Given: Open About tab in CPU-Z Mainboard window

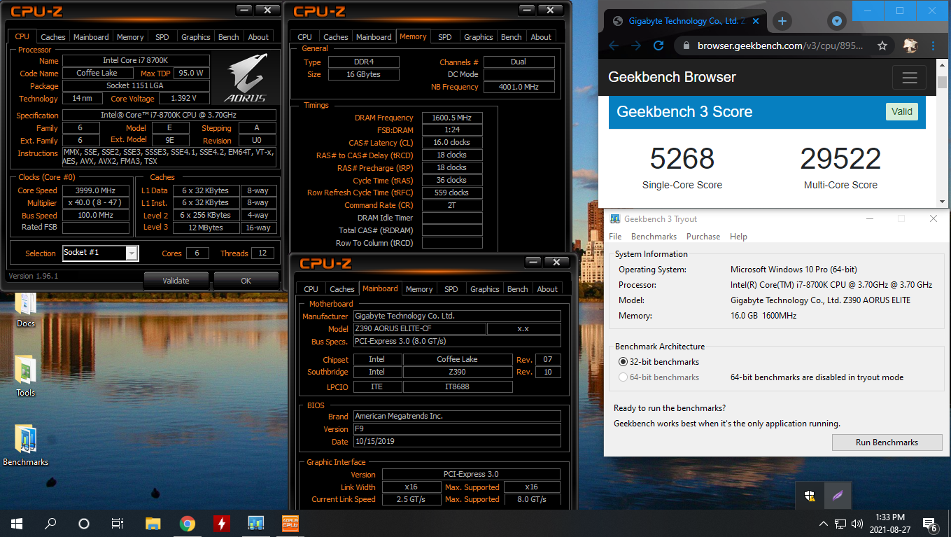Looking at the screenshot, I should [547, 289].
